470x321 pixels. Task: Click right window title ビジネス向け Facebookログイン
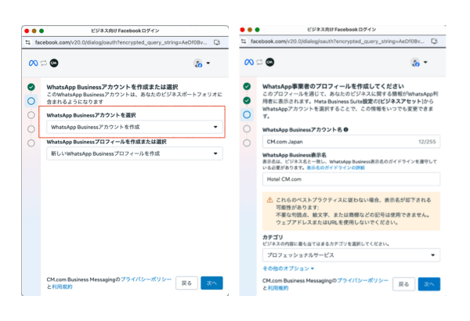click(342, 30)
